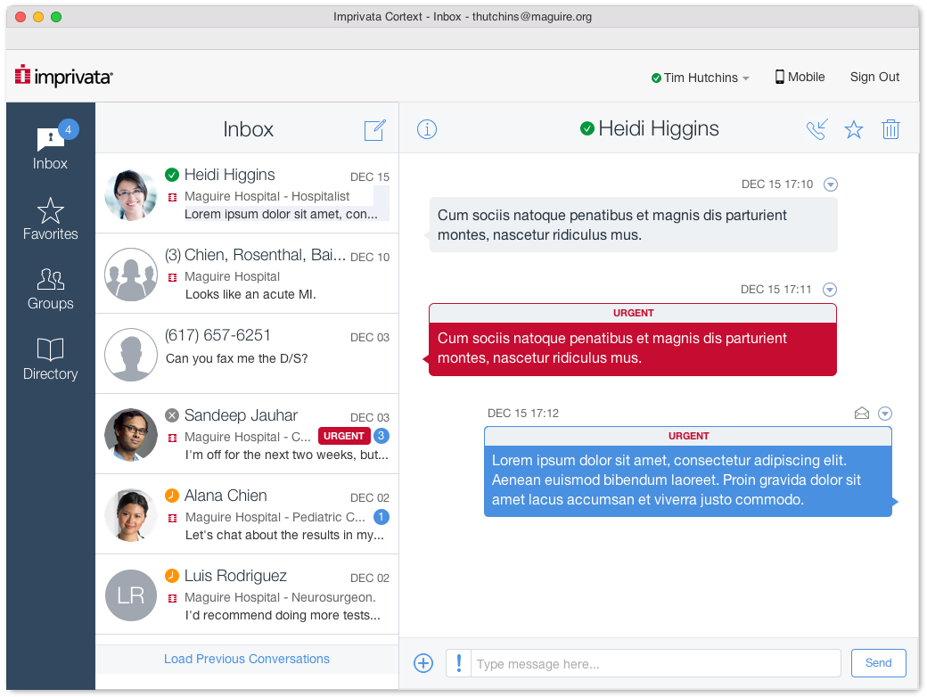The image size is (927, 697).
Task: Toggle the urgent exclamation mark
Action: [x=458, y=663]
